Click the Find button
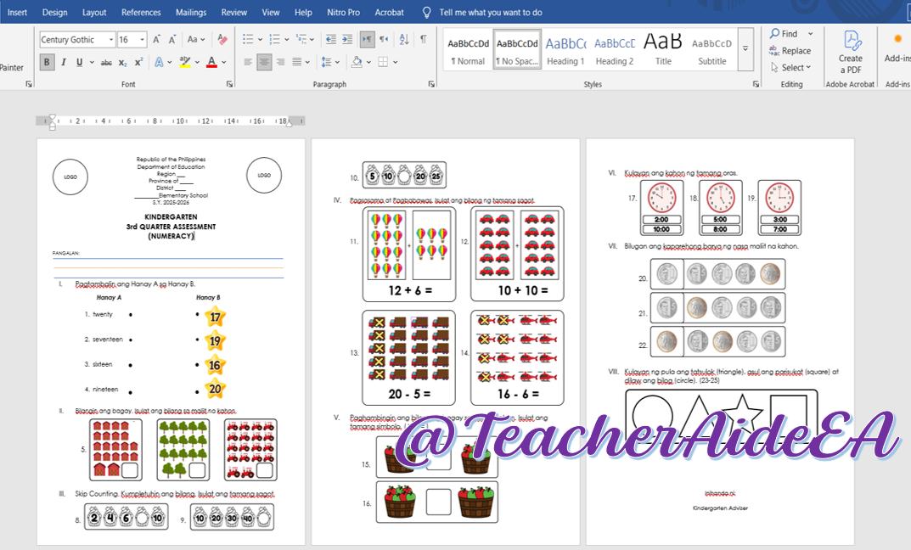The width and height of the screenshot is (911, 550). (784, 34)
